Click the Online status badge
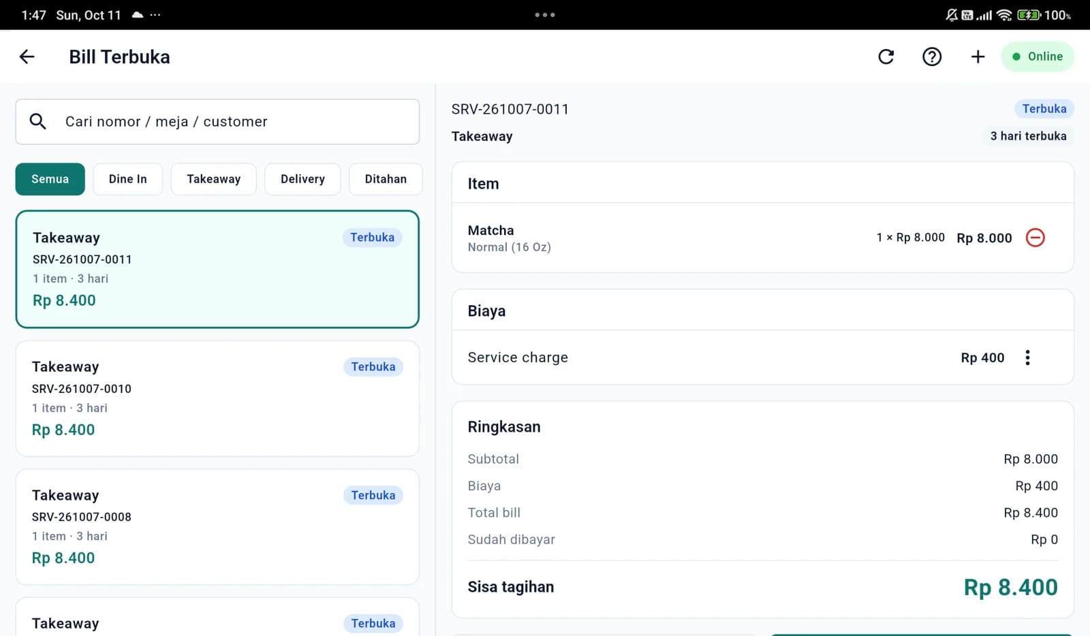This screenshot has height=636, width=1090. pyautogui.click(x=1038, y=57)
